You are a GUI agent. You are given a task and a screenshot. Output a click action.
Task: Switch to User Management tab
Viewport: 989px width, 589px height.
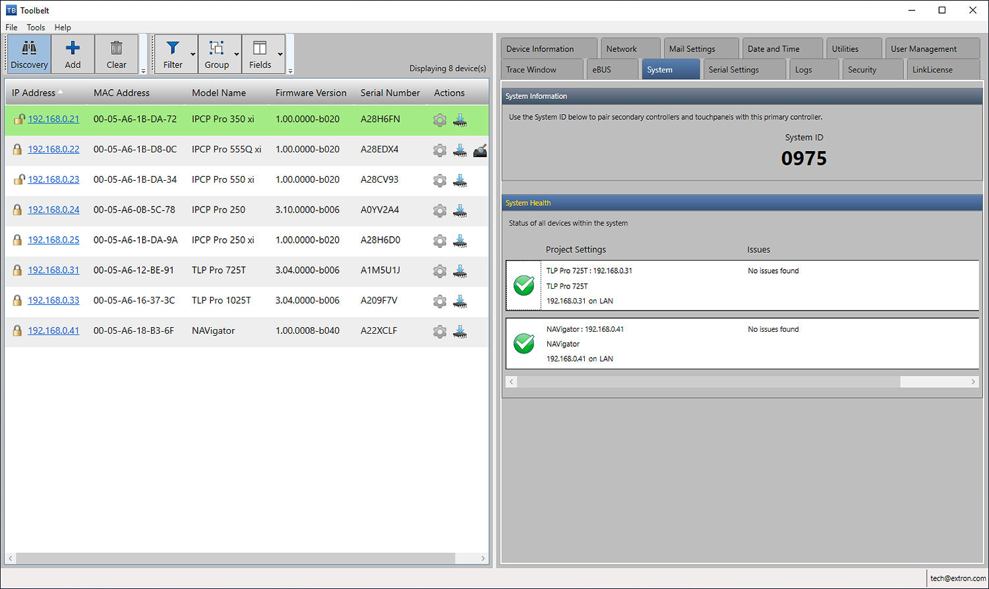(x=932, y=49)
